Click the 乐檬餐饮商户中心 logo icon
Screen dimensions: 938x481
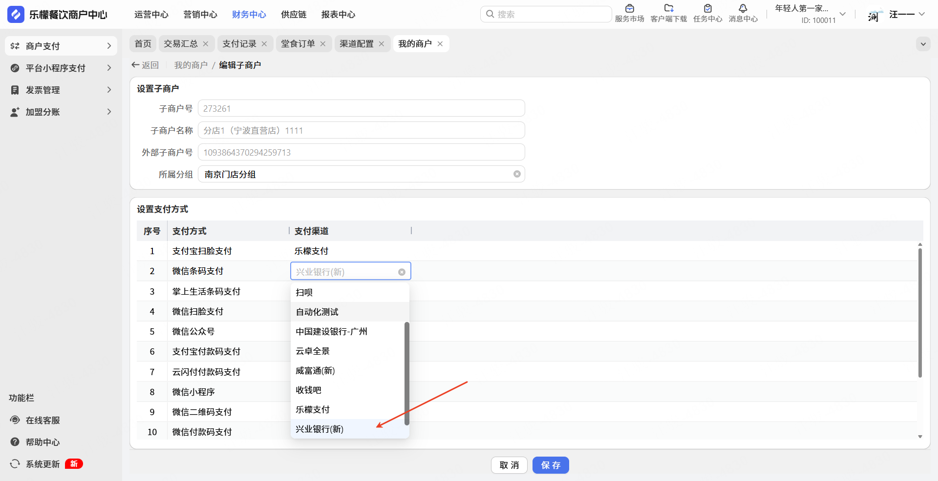tap(16, 14)
